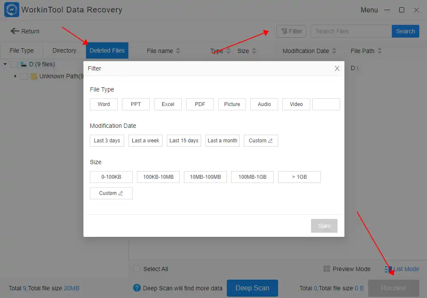Select 100MB-1GB size filter
The width and height of the screenshot is (427, 298).
pos(252,177)
